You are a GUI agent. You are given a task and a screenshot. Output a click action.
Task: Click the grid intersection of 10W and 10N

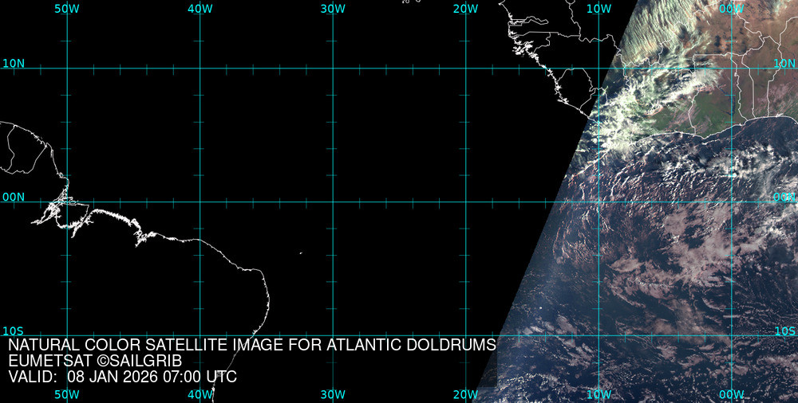598,68
